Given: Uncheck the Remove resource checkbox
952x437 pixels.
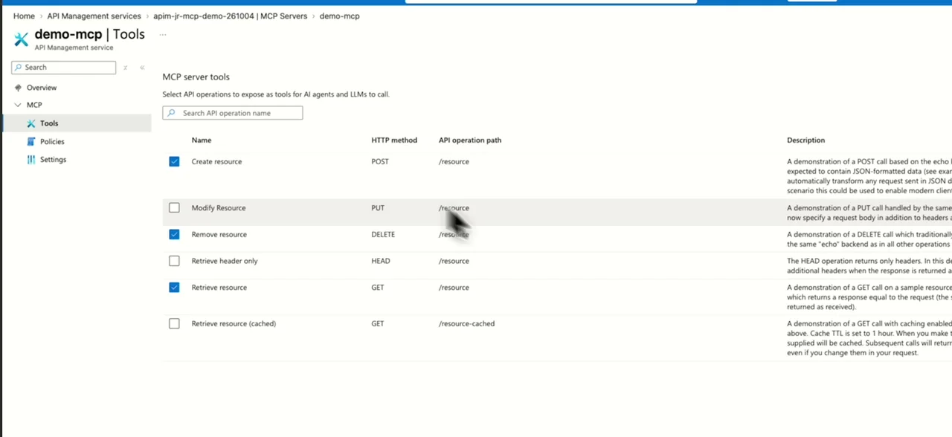Looking at the screenshot, I should pos(174,234).
